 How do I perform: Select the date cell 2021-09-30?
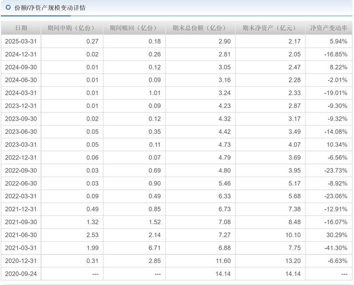tap(21, 222)
